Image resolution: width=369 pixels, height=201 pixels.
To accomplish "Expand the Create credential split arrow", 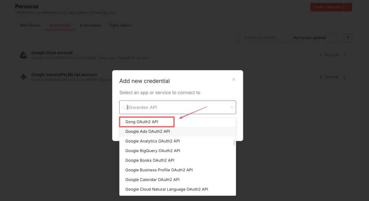I will pyautogui.click(x=348, y=7).
